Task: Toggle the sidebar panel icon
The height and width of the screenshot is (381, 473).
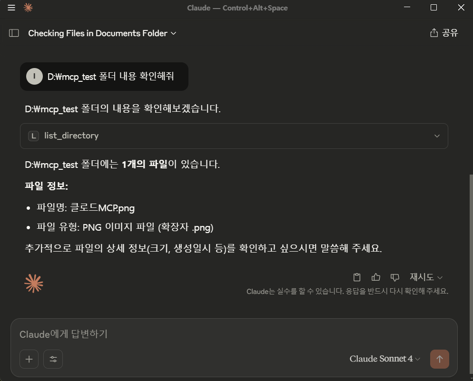Action: point(14,33)
